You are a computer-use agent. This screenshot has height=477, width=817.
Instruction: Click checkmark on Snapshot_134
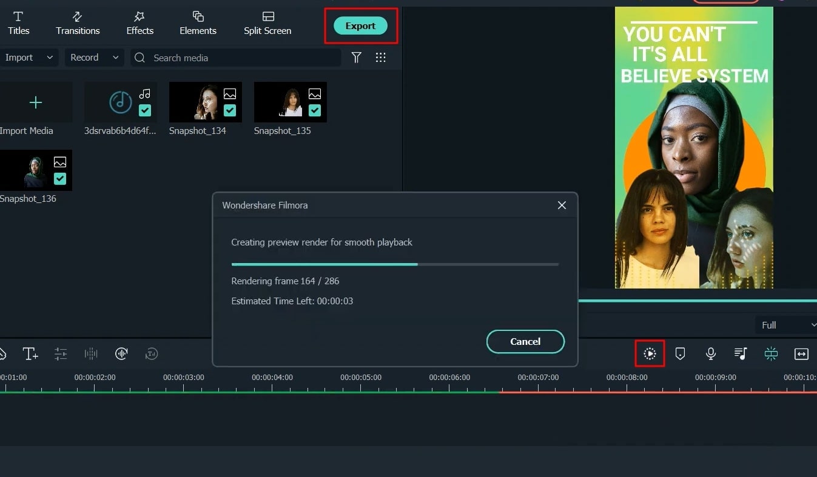point(230,110)
